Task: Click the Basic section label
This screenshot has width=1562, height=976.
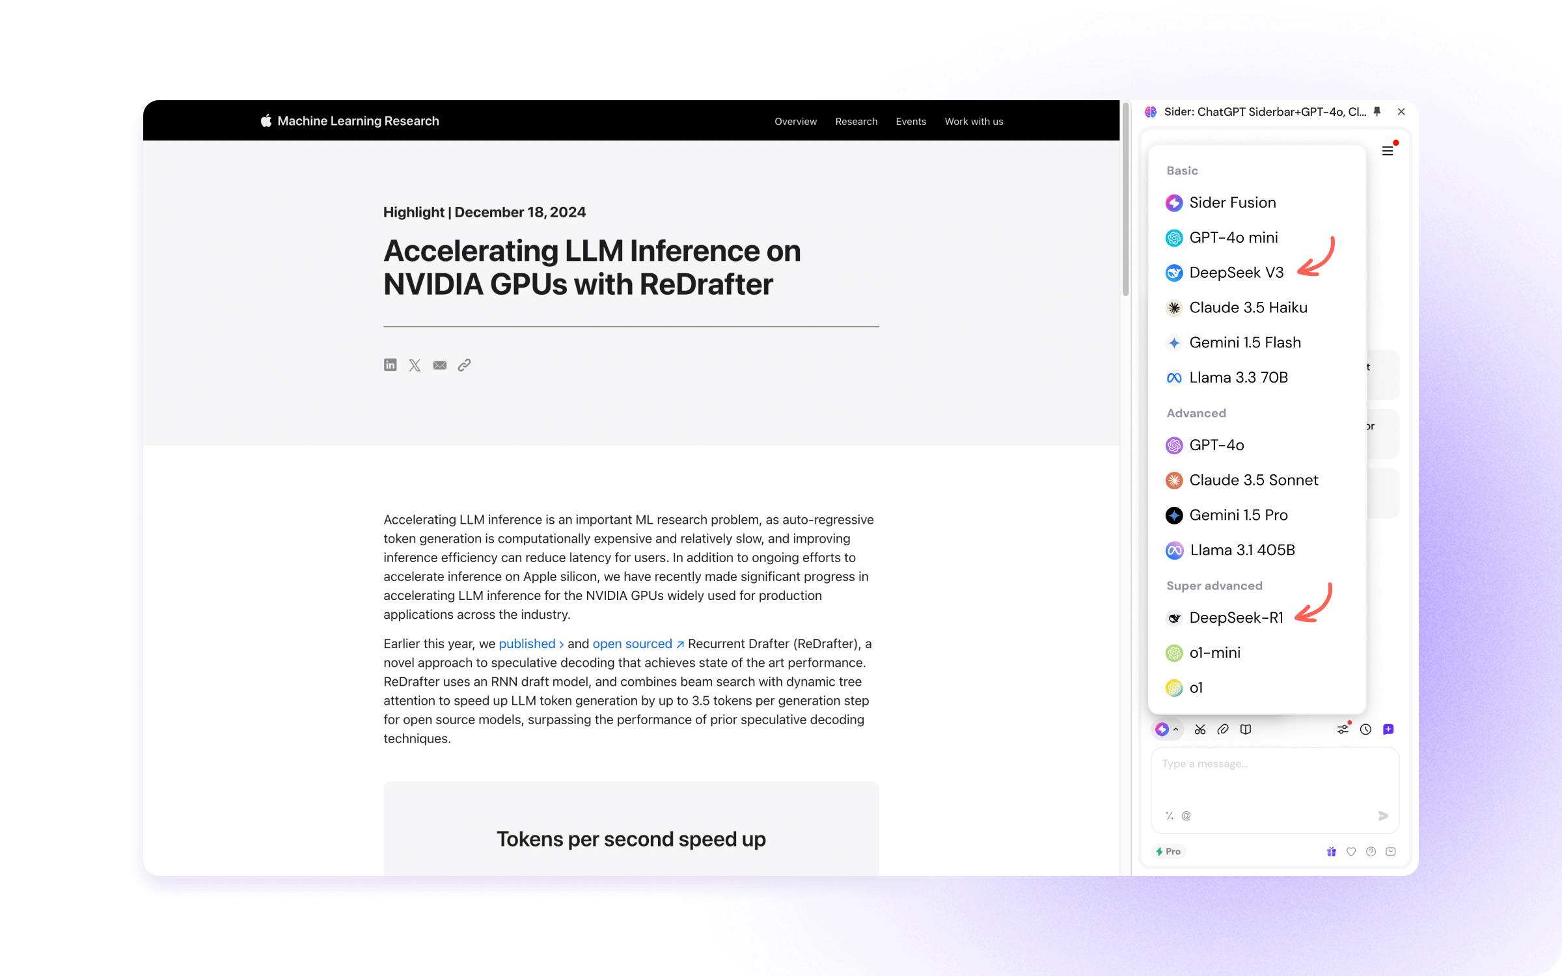Action: tap(1182, 170)
